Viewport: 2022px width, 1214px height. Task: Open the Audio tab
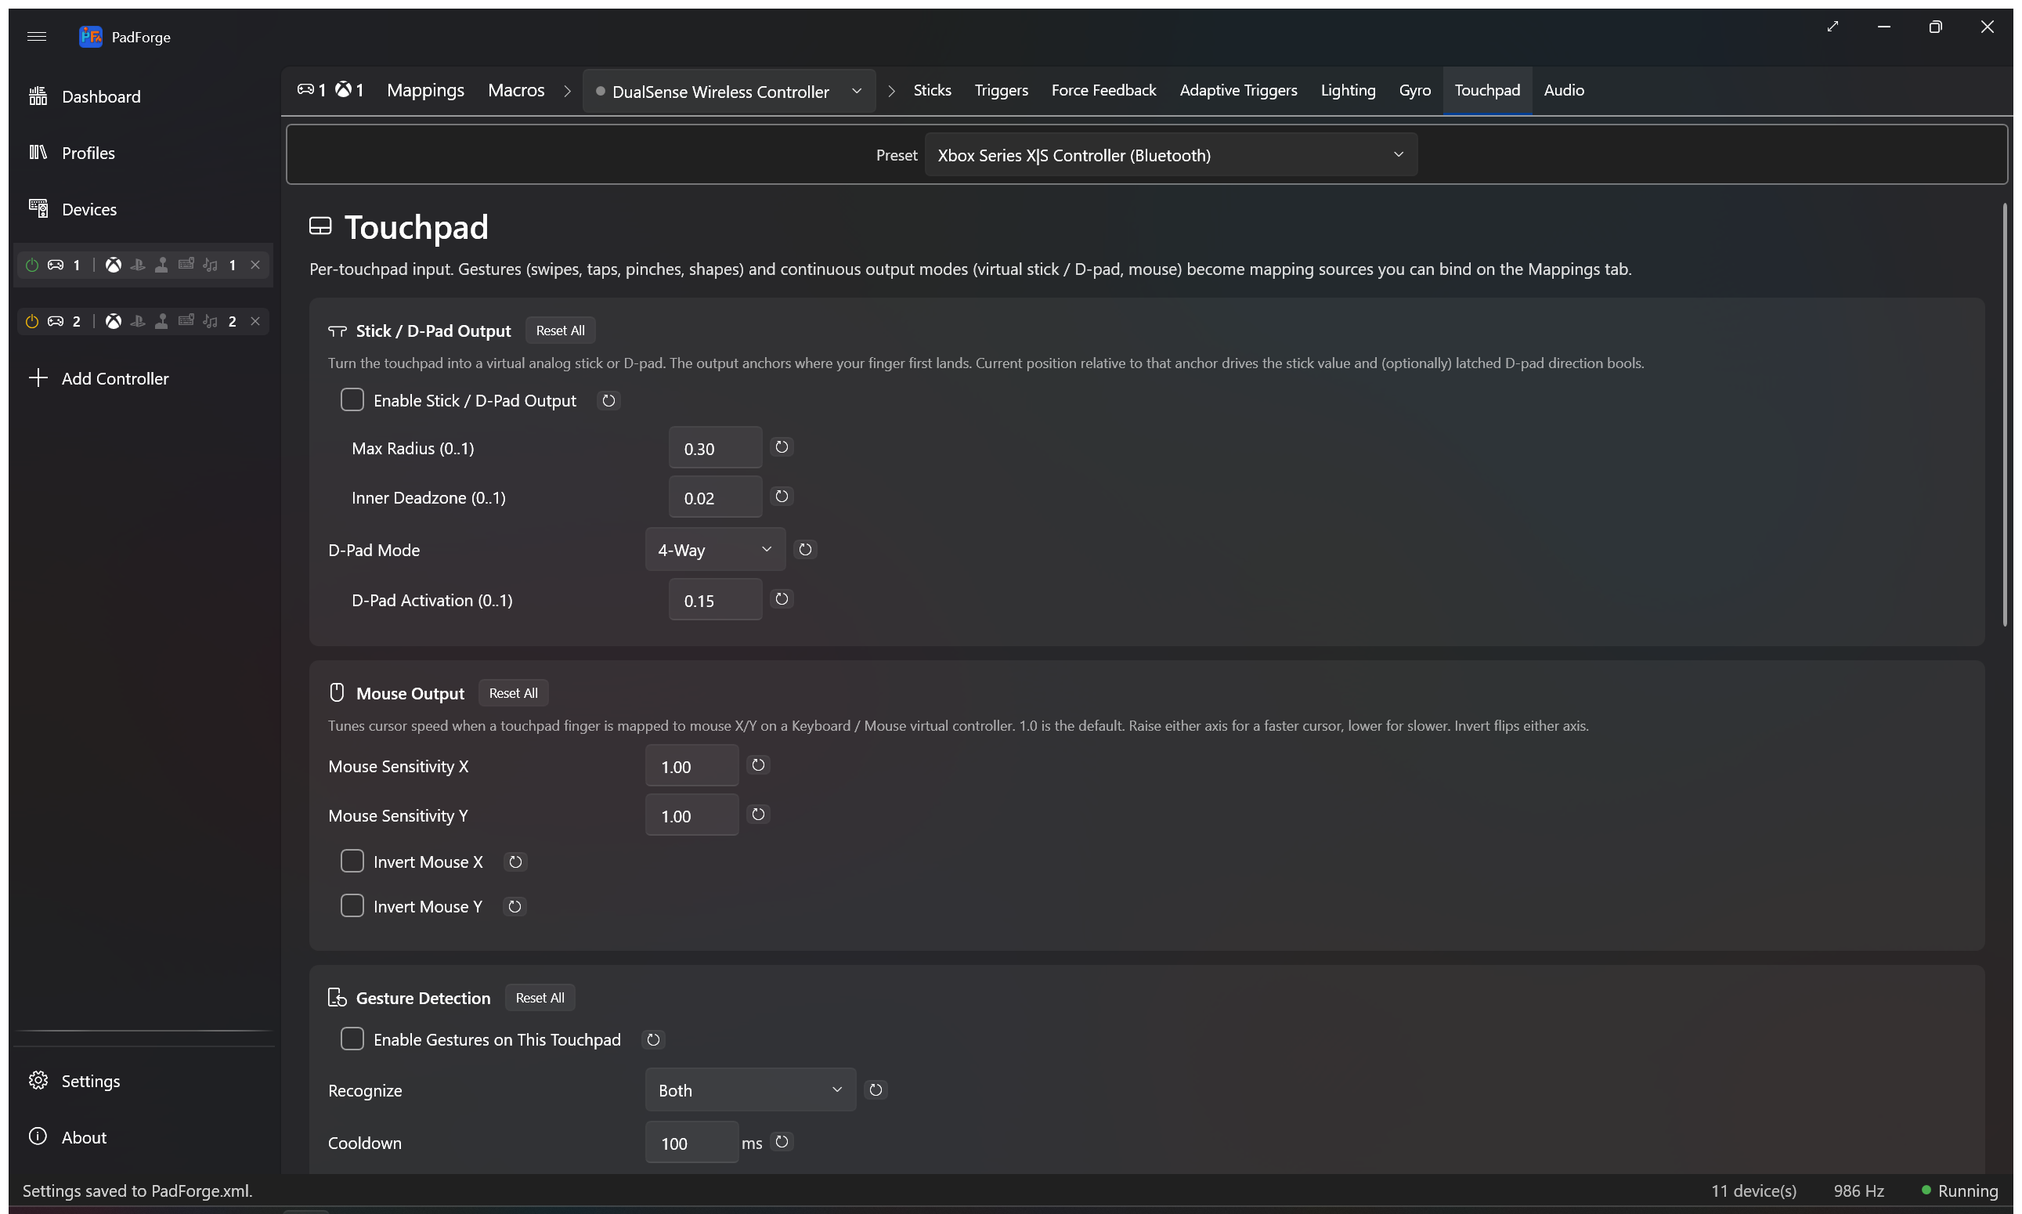coord(1564,90)
